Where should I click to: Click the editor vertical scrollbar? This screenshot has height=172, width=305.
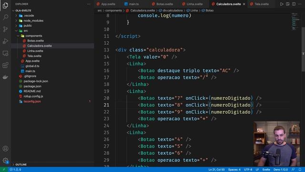click(x=303, y=49)
